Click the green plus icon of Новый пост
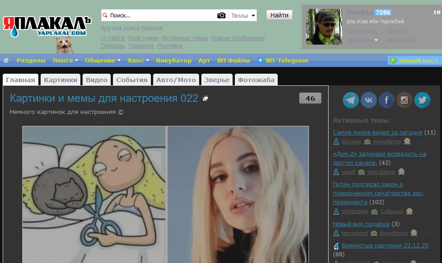This screenshot has height=263, width=442. tap(393, 60)
